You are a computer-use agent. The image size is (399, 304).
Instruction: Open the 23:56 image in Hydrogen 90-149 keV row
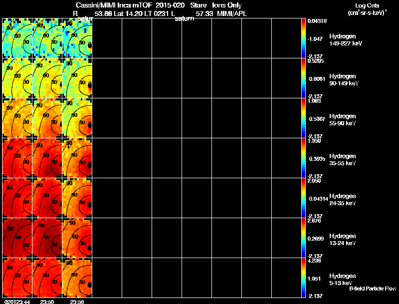[x=77, y=78]
